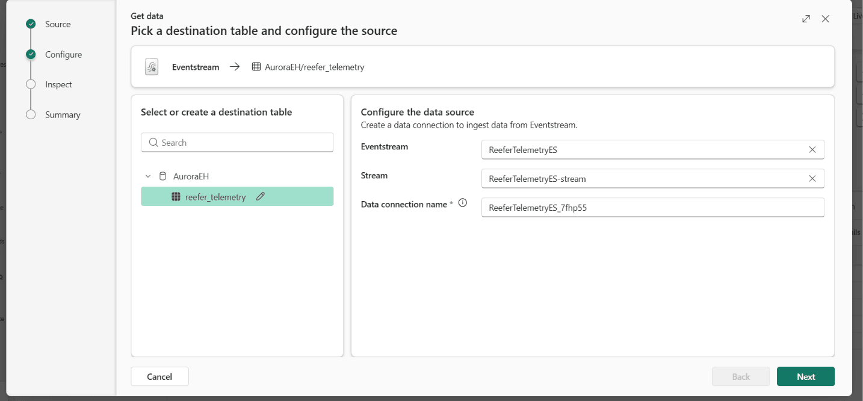Click the Inspect step empty circle
This screenshot has width=863, height=401.
click(31, 84)
